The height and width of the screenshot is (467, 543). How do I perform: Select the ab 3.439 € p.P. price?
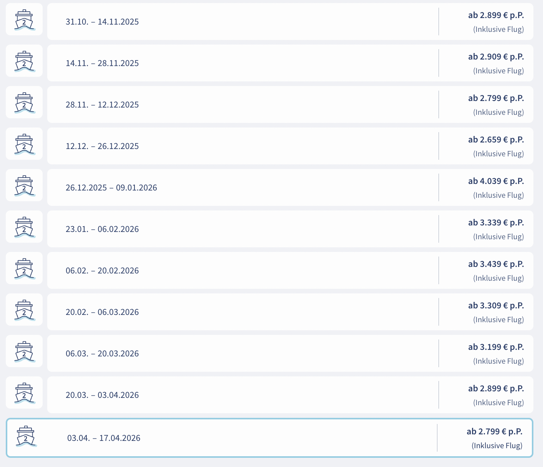tap(496, 264)
